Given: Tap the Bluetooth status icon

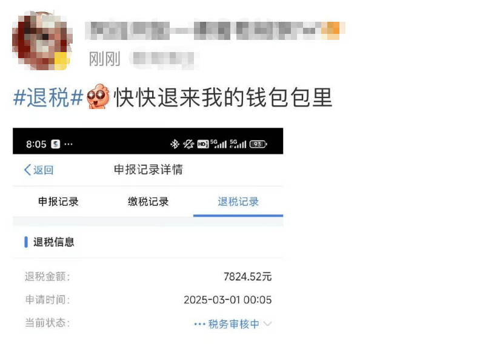Looking at the screenshot, I should click(175, 144).
